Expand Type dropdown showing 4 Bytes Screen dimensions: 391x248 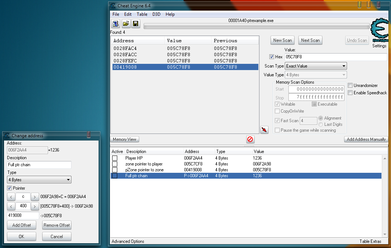(39, 180)
